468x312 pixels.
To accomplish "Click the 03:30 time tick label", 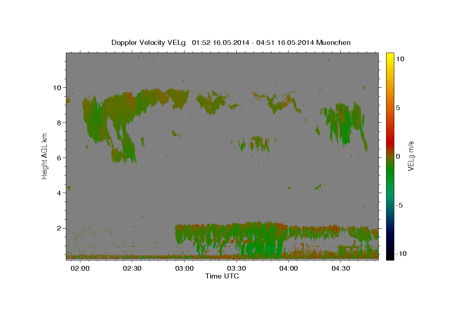I will (x=236, y=268).
